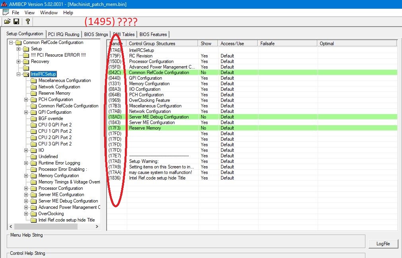Select the IIO Configuration table row
The height and width of the screenshot is (258, 402).
pyautogui.click(x=252, y=89)
